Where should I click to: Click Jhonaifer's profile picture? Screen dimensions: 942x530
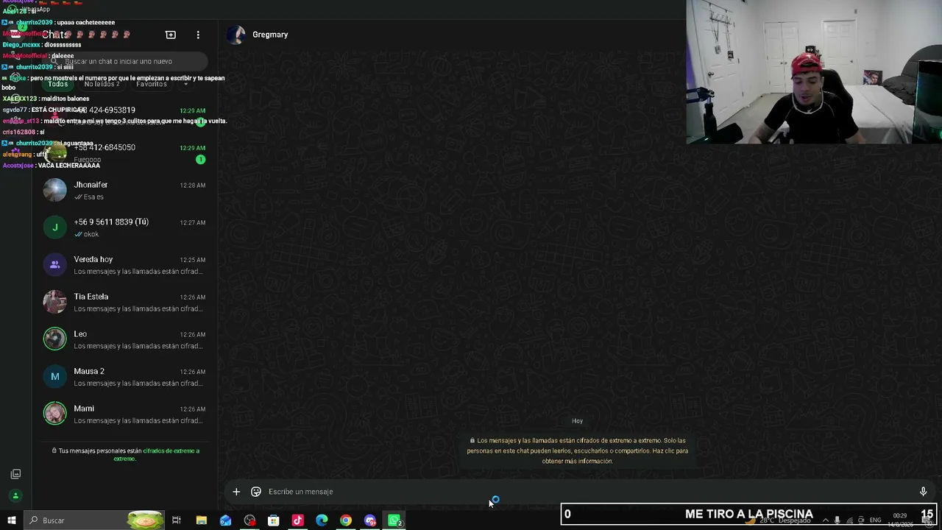[54, 190]
